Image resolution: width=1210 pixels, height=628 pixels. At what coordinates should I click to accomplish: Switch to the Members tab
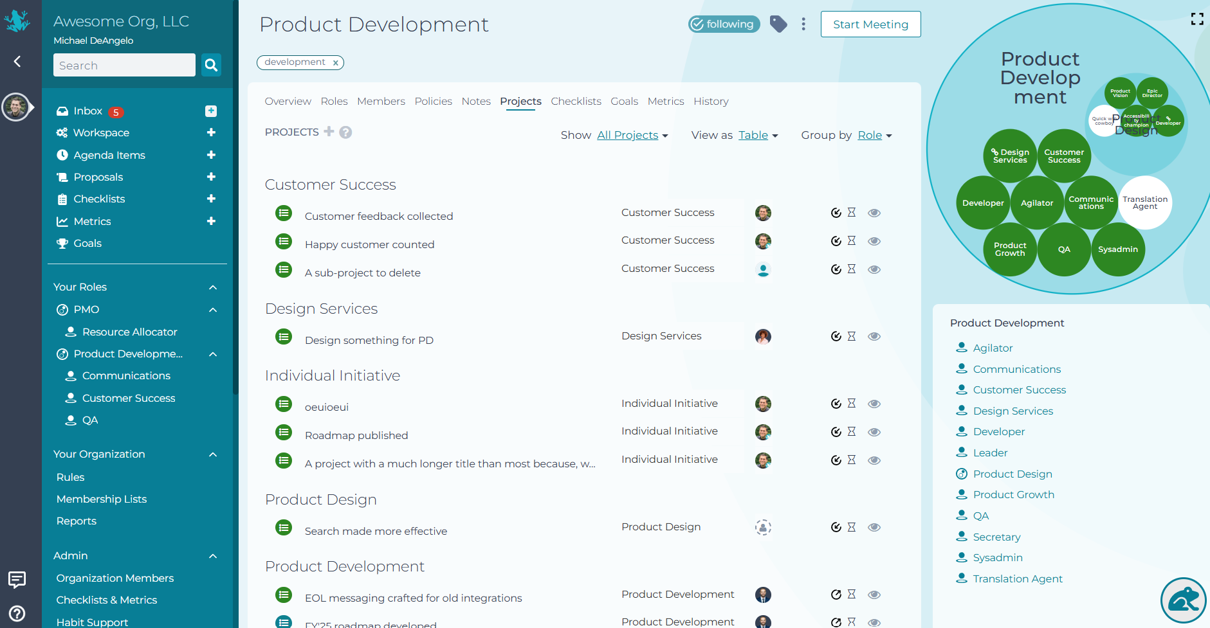[x=381, y=101]
